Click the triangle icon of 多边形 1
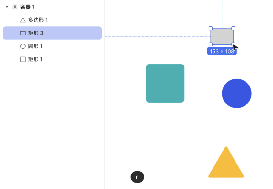This screenshot has height=189, width=273. (x=23, y=20)
